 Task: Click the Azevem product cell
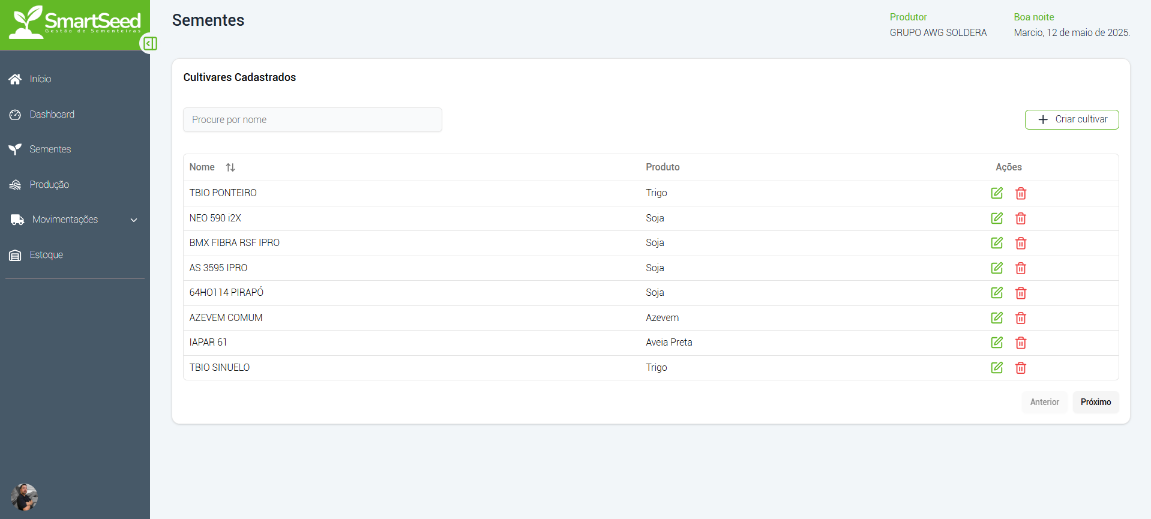pyautogui.click(x=663, y=318)
